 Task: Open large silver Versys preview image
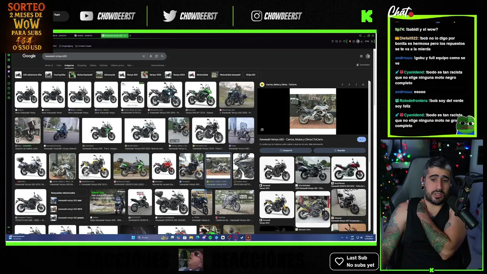coord(313,112)
